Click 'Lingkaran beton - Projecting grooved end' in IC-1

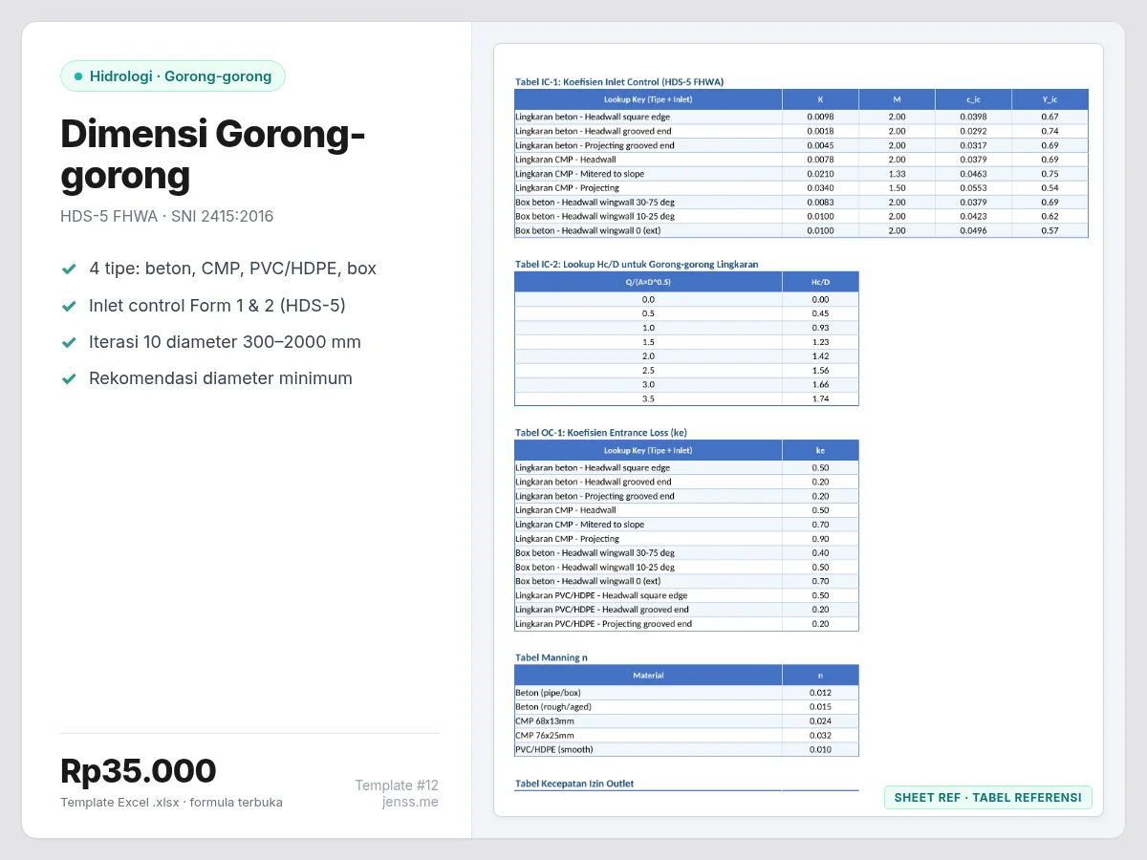[x=595, y=145]
